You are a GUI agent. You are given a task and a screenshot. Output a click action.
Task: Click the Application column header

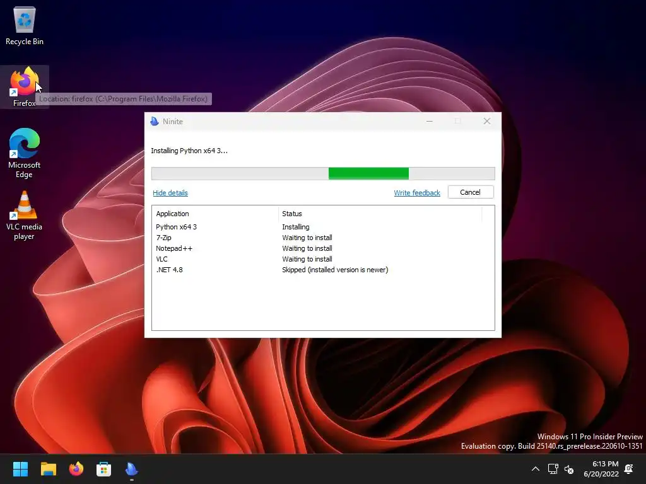215,214
